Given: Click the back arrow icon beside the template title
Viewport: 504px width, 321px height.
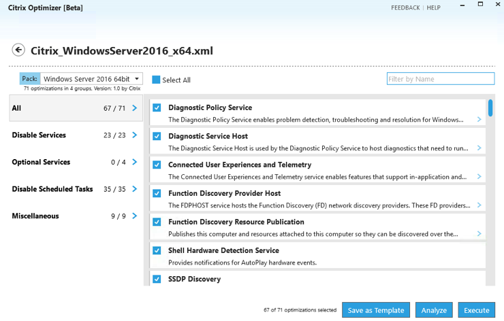Looking at the screenshot, I should coord(18,50).
